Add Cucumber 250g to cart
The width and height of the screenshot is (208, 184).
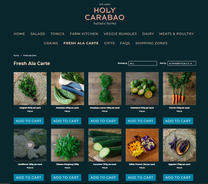[103, 177]
